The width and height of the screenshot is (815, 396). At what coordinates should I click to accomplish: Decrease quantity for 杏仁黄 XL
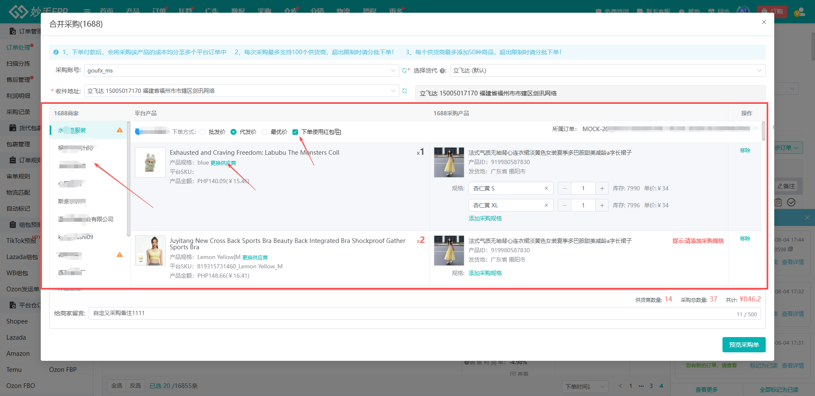(x=565, y=205)
